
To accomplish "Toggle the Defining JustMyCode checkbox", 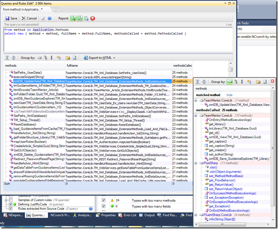I will click(x=11, y=204).
